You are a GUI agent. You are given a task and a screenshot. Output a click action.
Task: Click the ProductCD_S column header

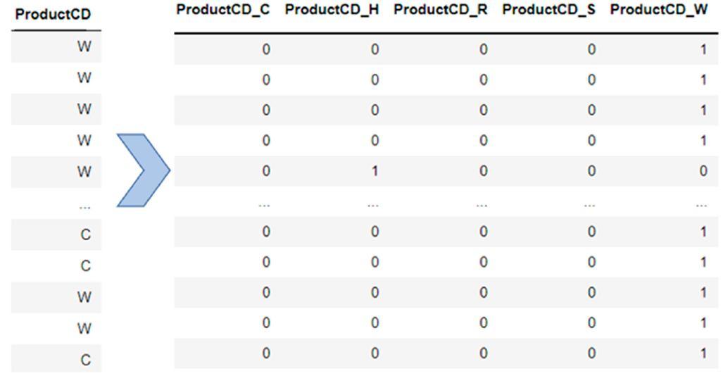pos(548,11)
